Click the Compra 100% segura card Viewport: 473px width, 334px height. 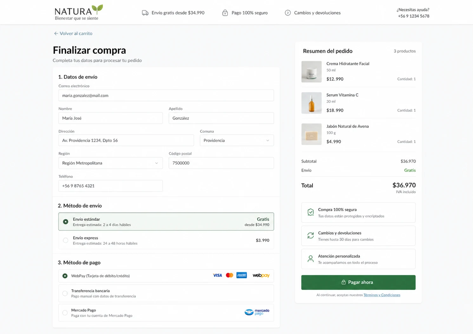(358, 212)
